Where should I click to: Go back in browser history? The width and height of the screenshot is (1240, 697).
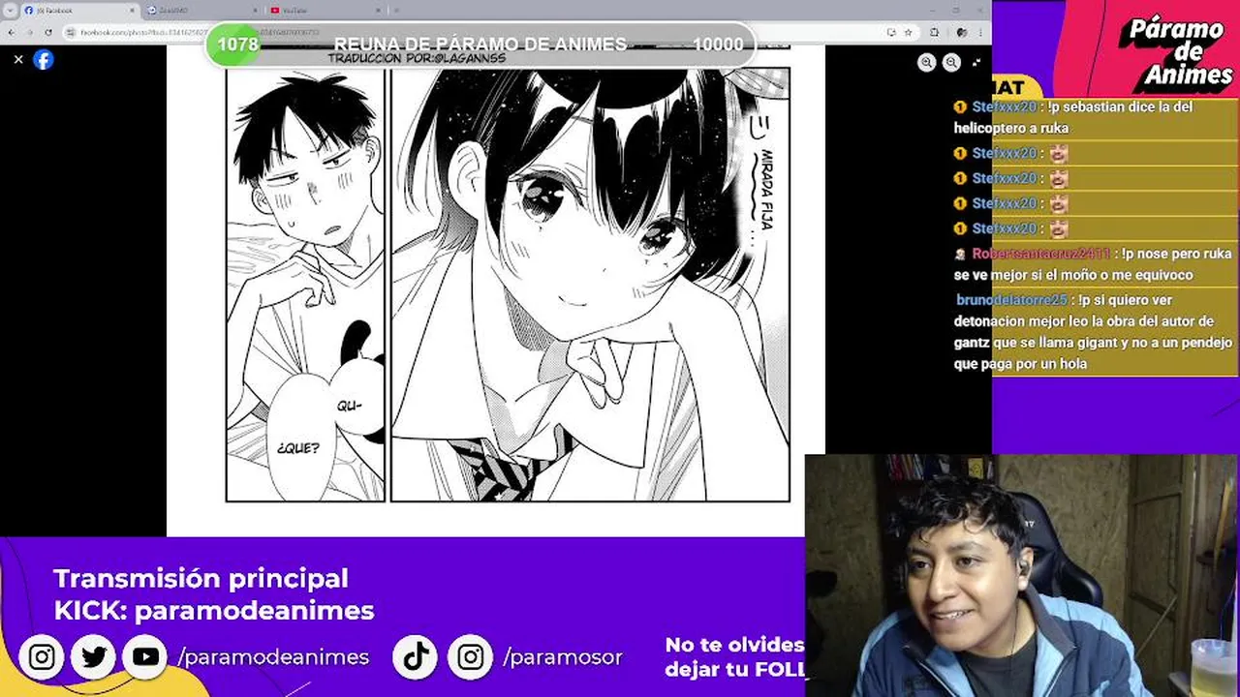point(12,32)
